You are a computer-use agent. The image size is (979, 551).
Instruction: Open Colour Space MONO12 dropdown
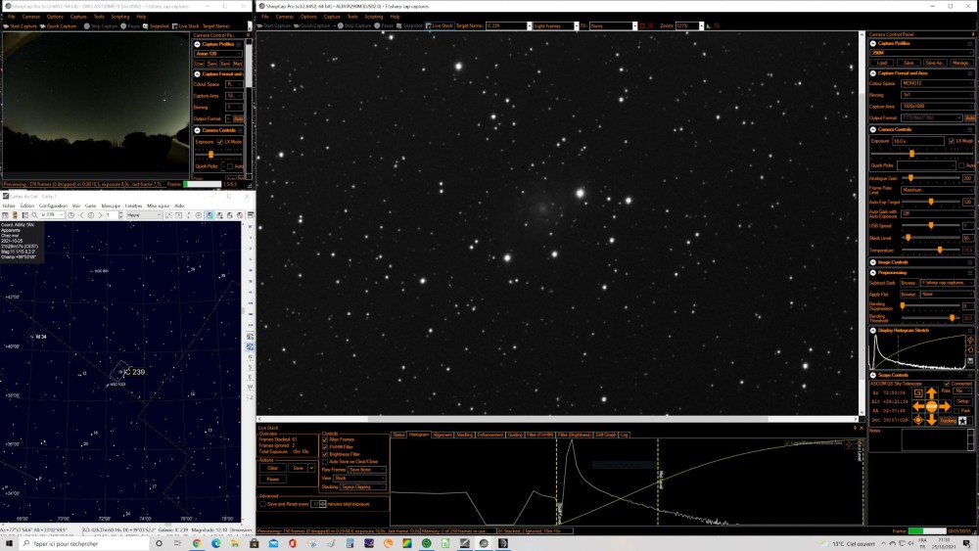point(937,83)
